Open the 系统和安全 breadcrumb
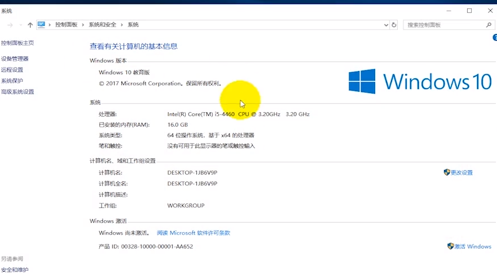 tap(102, 25)
